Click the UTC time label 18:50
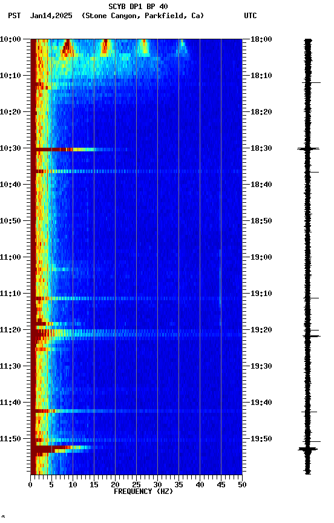 click(261, 221)
